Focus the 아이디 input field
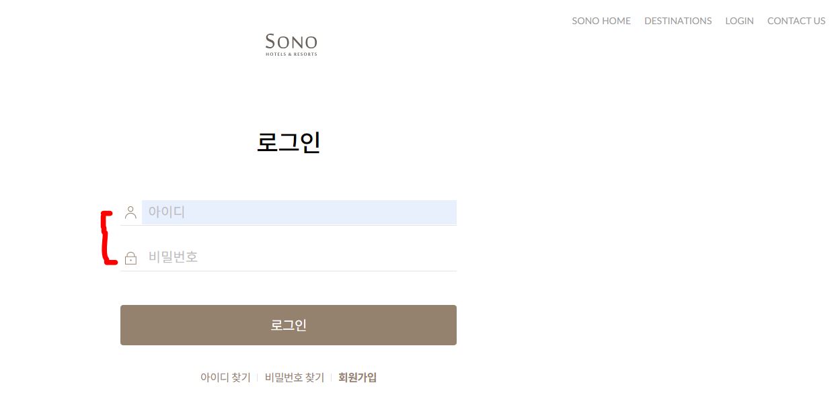 pos(299,212)
